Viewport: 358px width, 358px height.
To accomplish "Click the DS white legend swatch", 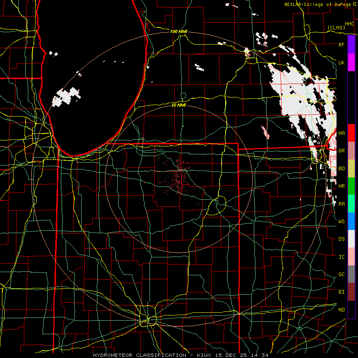I will point(351,239).
